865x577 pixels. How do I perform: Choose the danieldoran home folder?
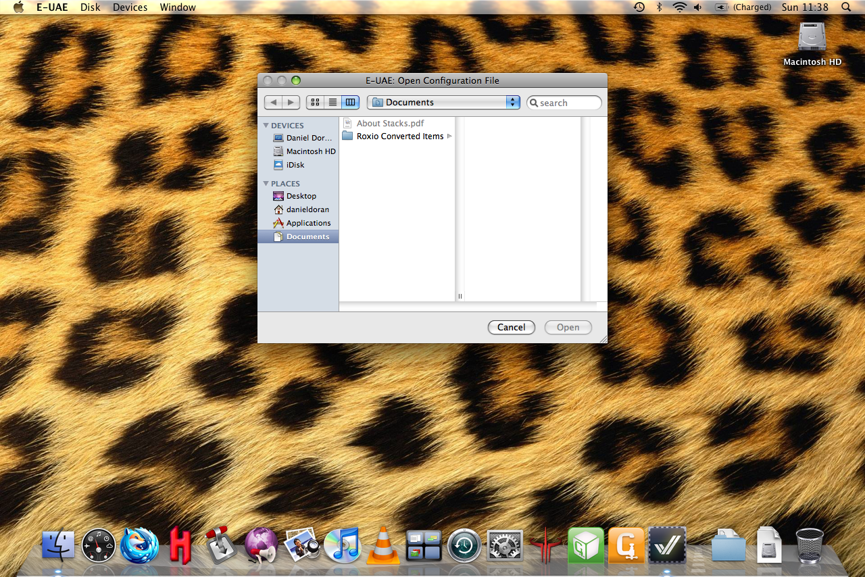click(301, 209)
